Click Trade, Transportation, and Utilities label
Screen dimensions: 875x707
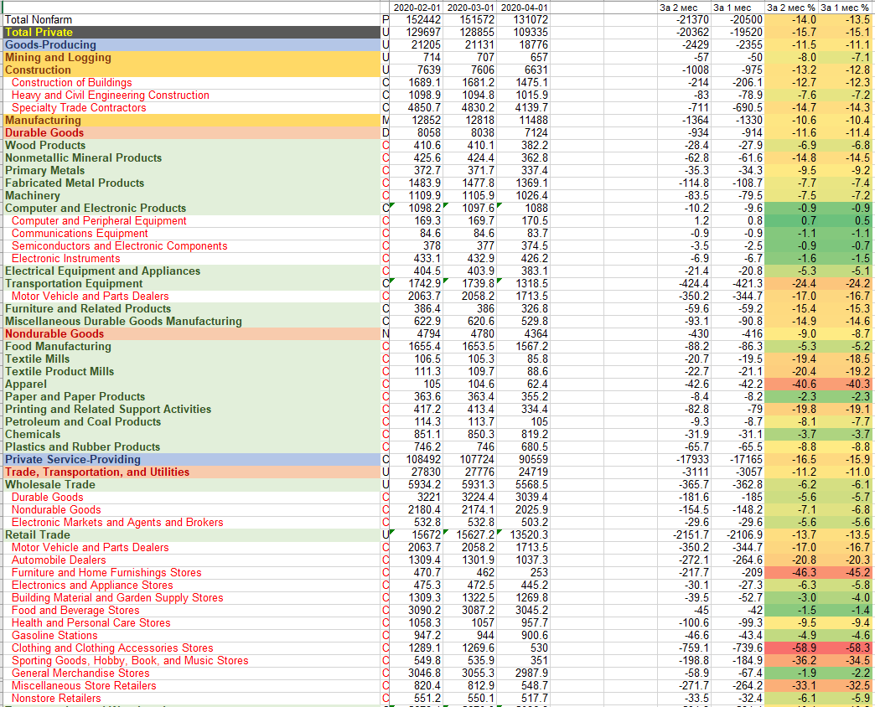97,472
